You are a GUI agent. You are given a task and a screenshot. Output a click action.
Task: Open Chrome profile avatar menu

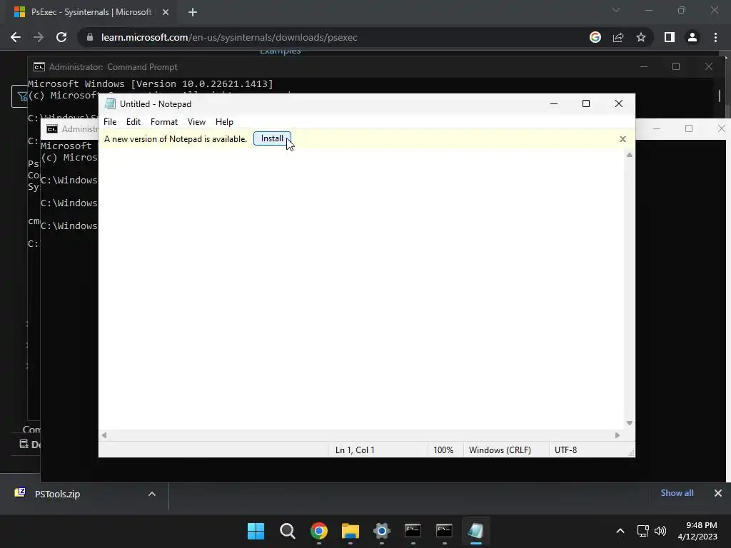point(692,37)
